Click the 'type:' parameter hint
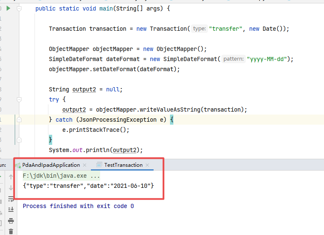Viewport: 324px width, 235px height. point(199,29)
